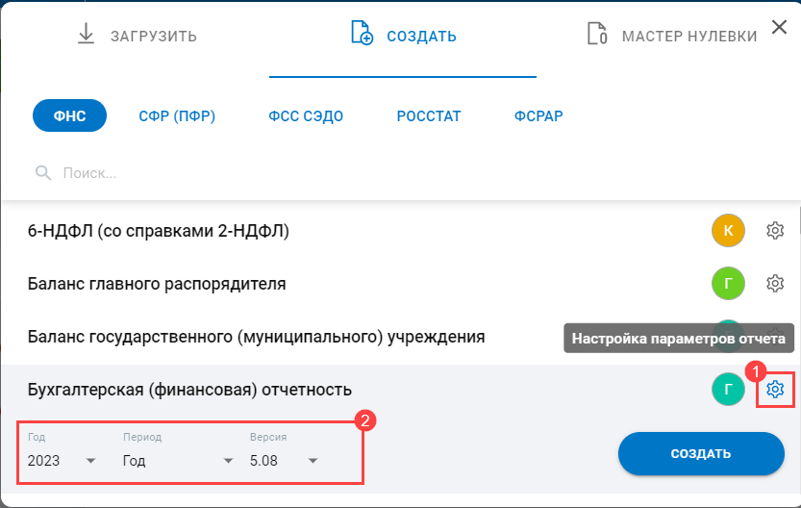
Task: Click green Г badge on Баланс главного распорядителя
Action: coord(728,283)
